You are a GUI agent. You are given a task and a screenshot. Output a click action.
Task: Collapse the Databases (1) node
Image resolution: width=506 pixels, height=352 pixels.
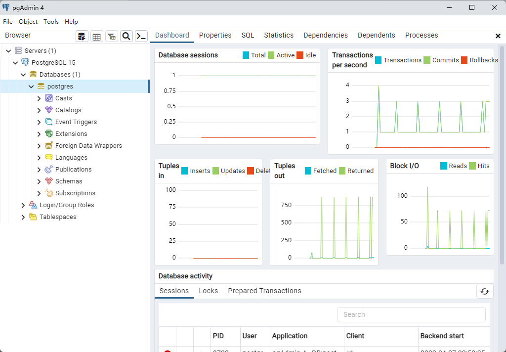pos(23,75)
